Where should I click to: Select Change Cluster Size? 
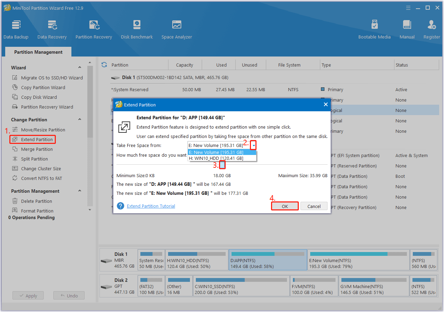pos(36,168)
